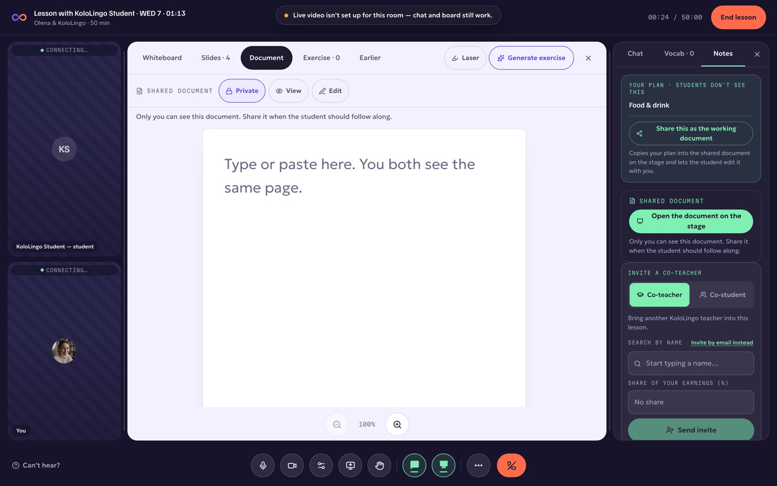Select the Co-teacher invite option
This screenshot has height=486, width=777.
(x=659, y=295)
